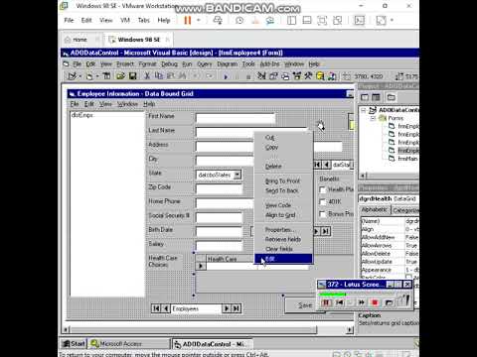Screen dimensions: 477x357
Task: Click the red Stop button in ScreenCam
Action: pos(375,302)
